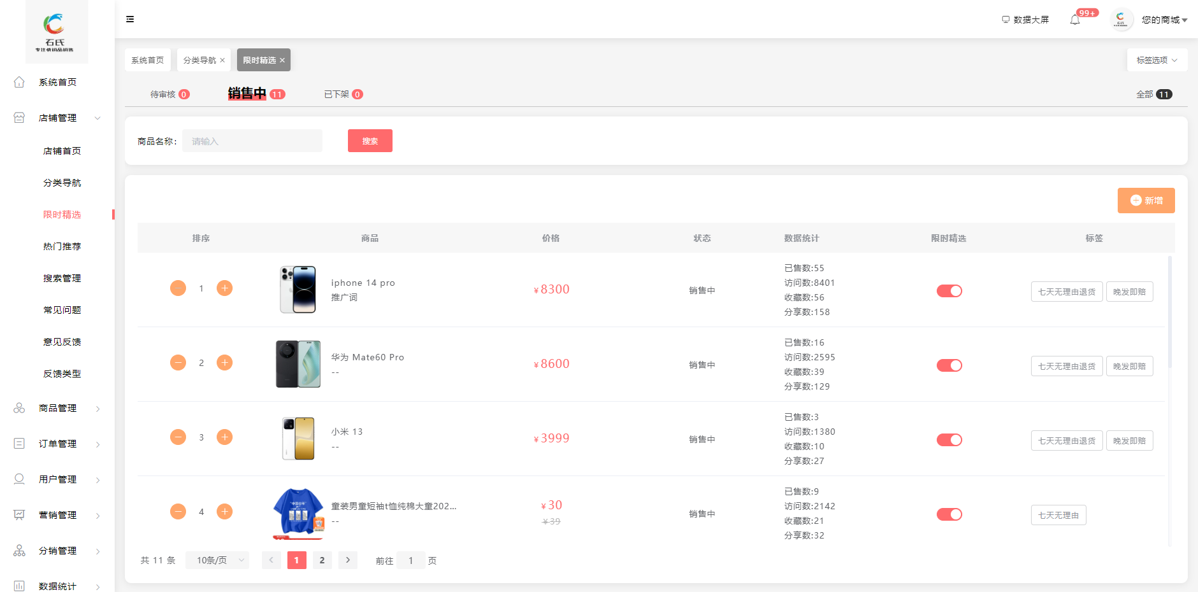The image size is (1198, 592).
Task: Increase sort order for iphone 14 pro
Action: pos(224,288)
